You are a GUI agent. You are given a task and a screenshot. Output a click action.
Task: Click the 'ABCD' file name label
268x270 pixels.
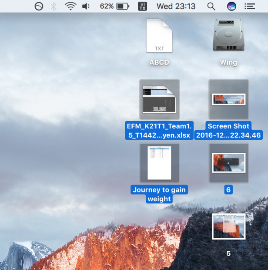point(159,62)
